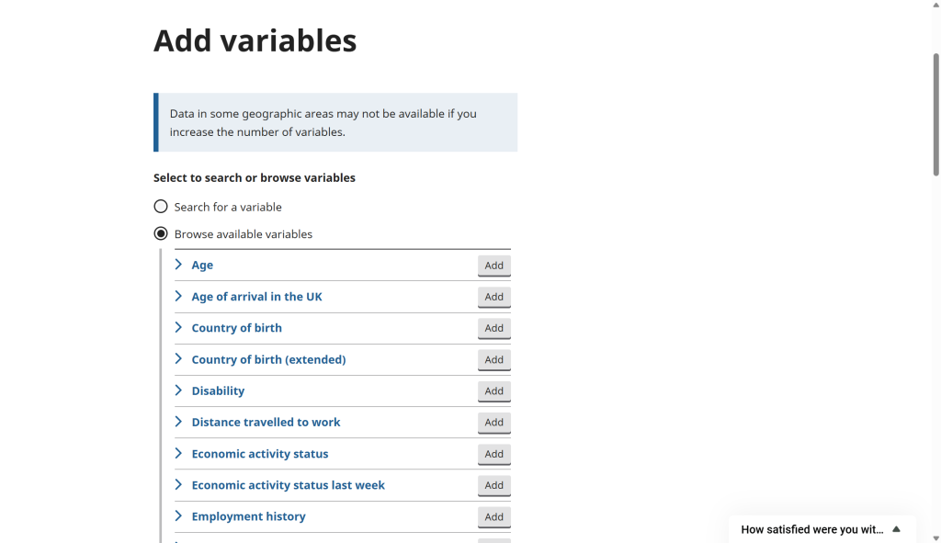Open the How satisfied were you feedback panel
The width and height of the screenshot is (941, 543).
(811, 529)
